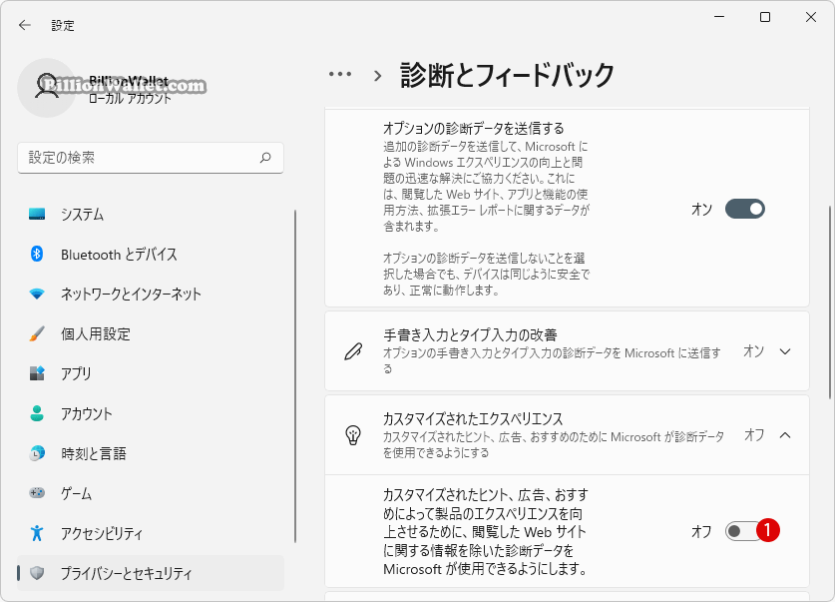835x602 pixels.
Task: Enable the カスタマイズされたエクスペリエンス toggle
Action: 744,531
